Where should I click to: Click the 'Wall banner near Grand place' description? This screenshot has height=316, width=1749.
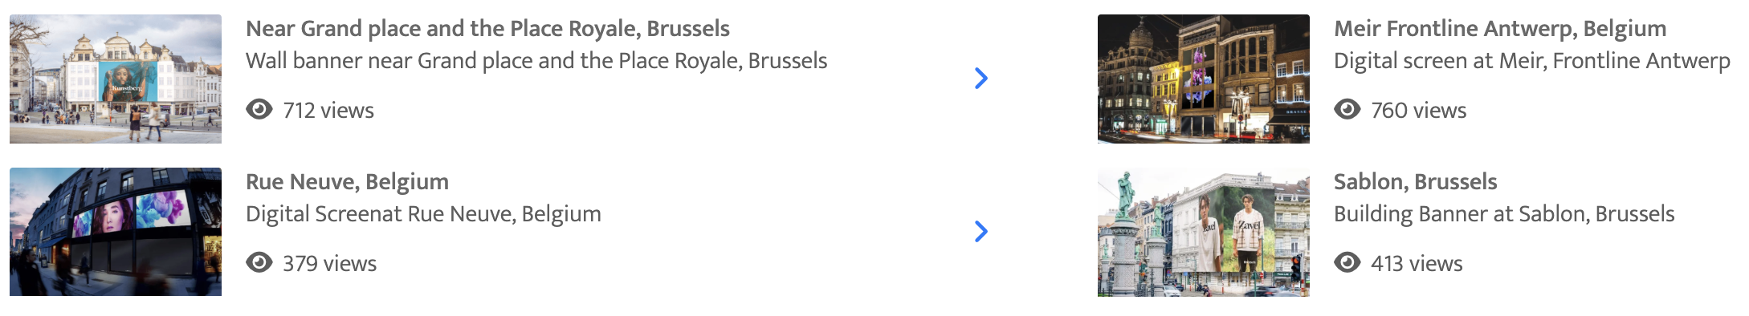(x=536, y=61)
